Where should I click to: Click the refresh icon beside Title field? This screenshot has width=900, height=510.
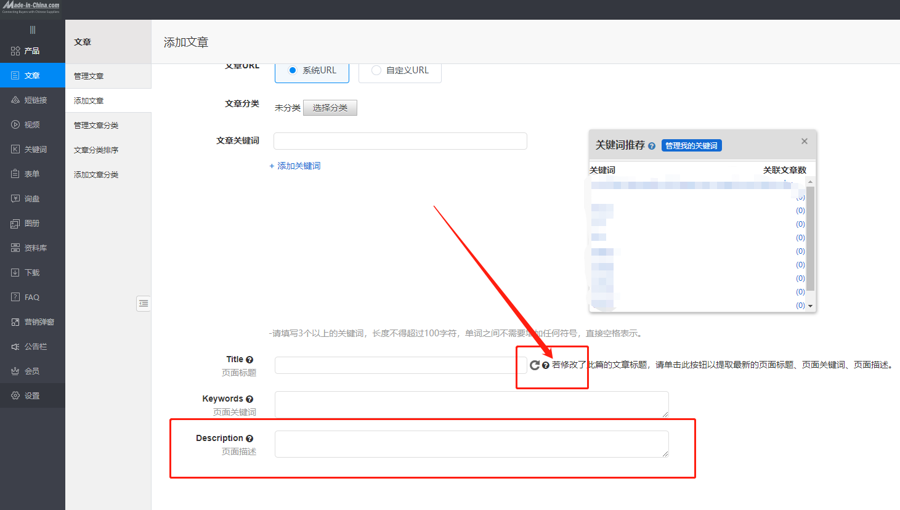coord(534,365)
